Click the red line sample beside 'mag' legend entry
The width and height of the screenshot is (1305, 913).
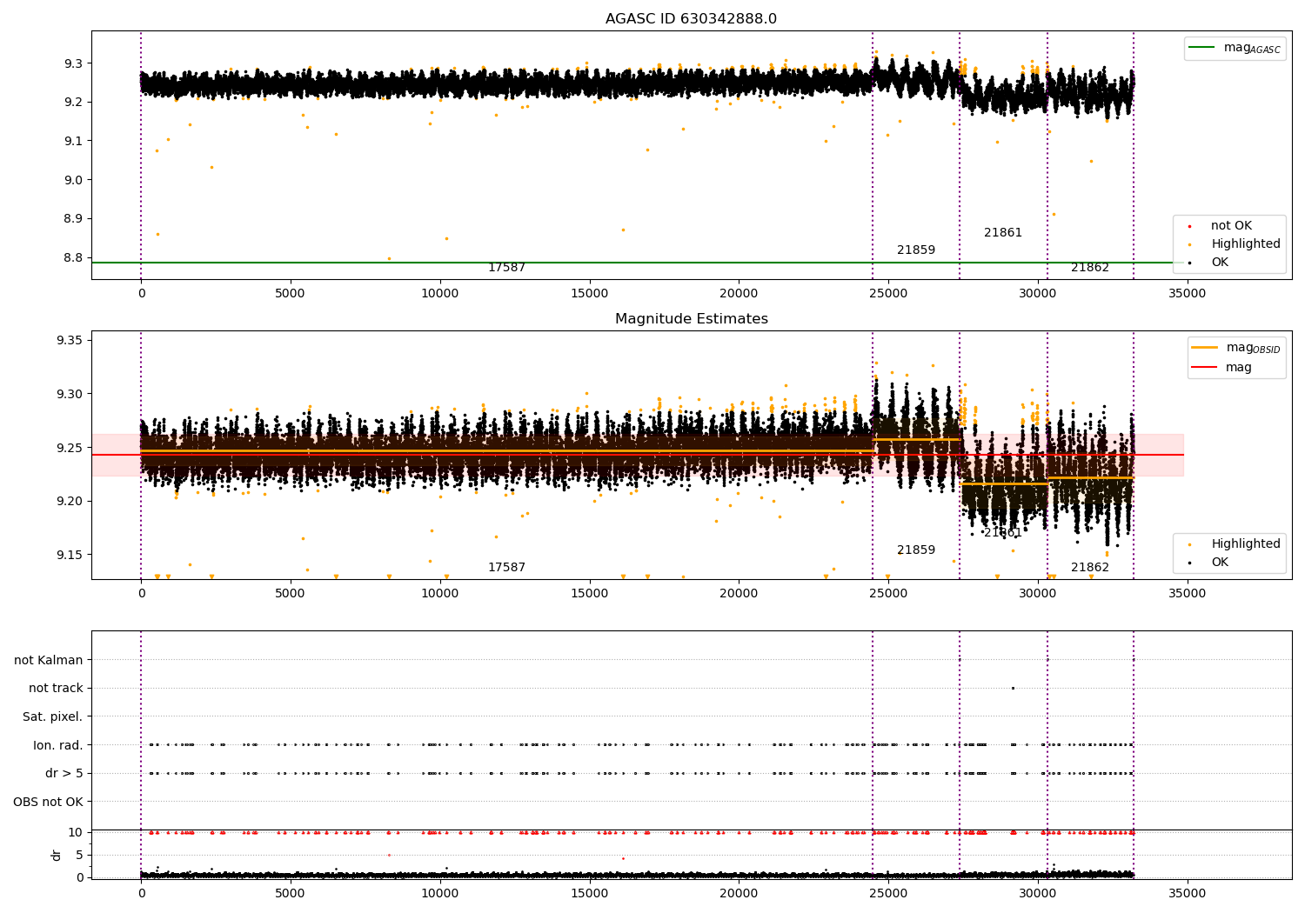[1205, 368]
